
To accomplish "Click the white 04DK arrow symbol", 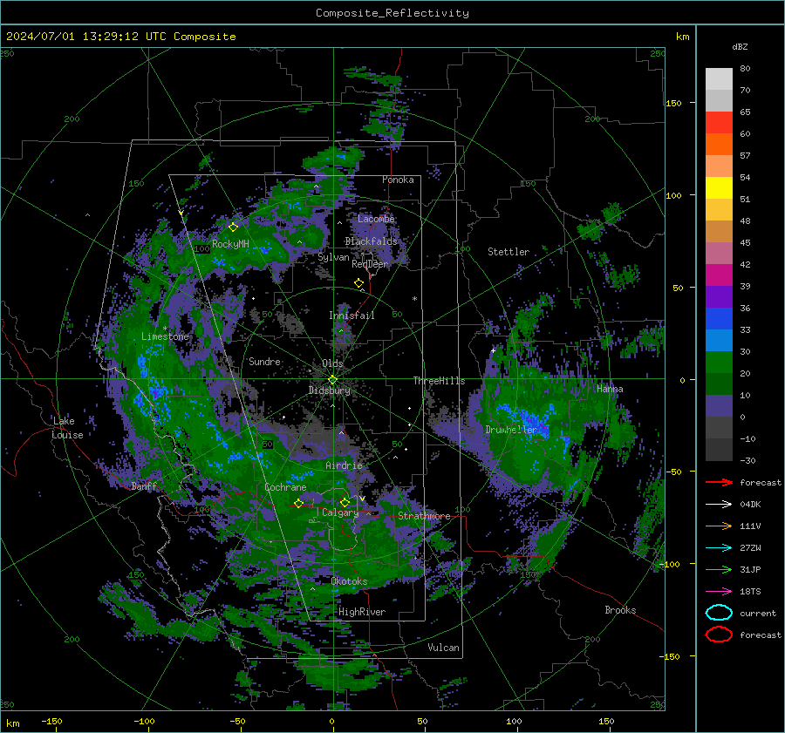I will (x=719, y=505).
